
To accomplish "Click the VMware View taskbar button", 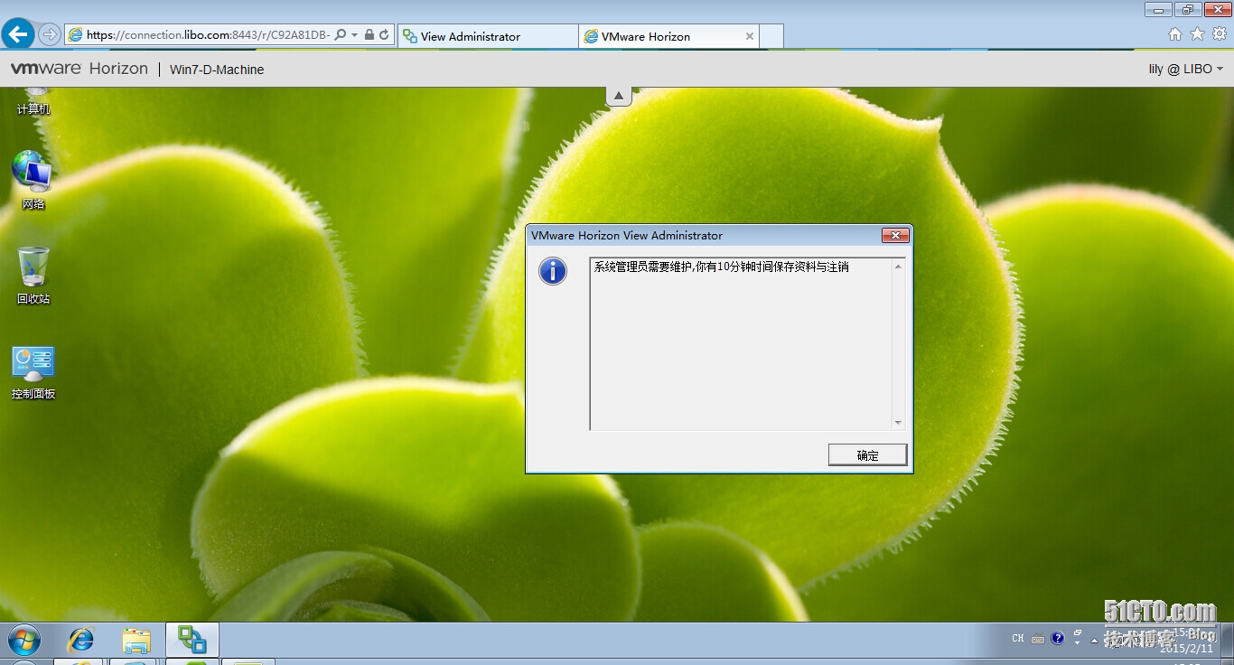I will [192, 640].
